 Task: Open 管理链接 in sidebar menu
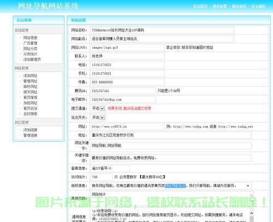[x=30, y=135]
